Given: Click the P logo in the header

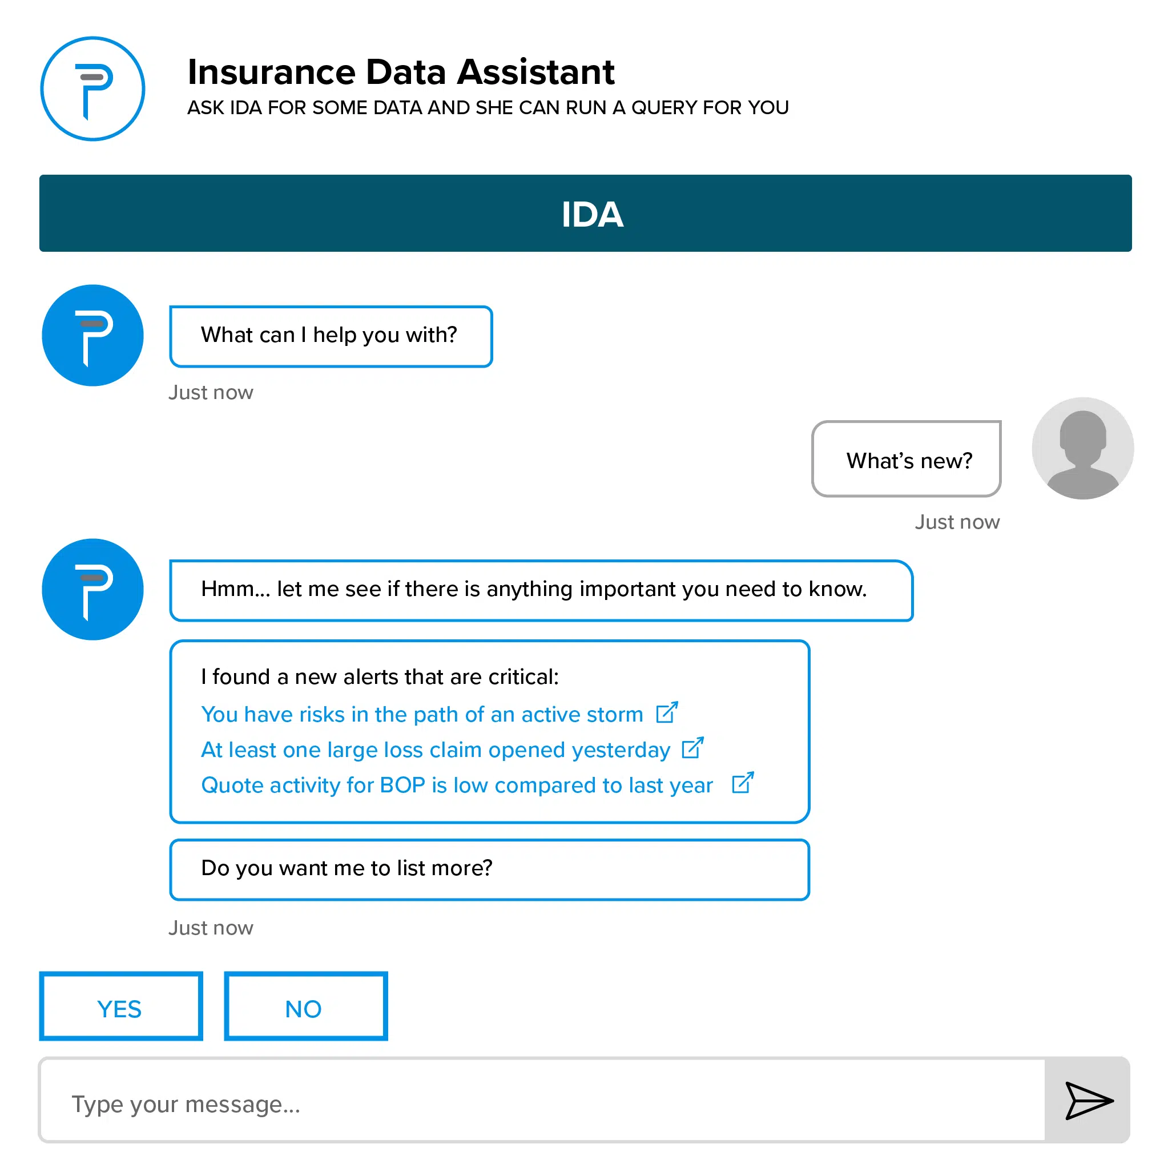Looking at the screenshot, I should [92, 89].
